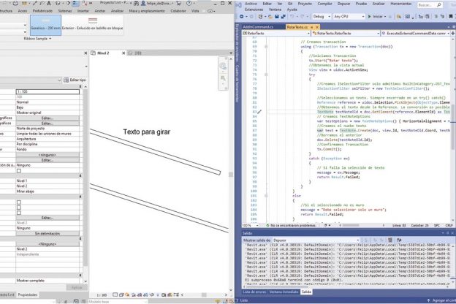The width and height of the screenshot is (456, 304).
Task: Click 'Agregar al control' in Visual Studio status bar
Action: point(441,300)
